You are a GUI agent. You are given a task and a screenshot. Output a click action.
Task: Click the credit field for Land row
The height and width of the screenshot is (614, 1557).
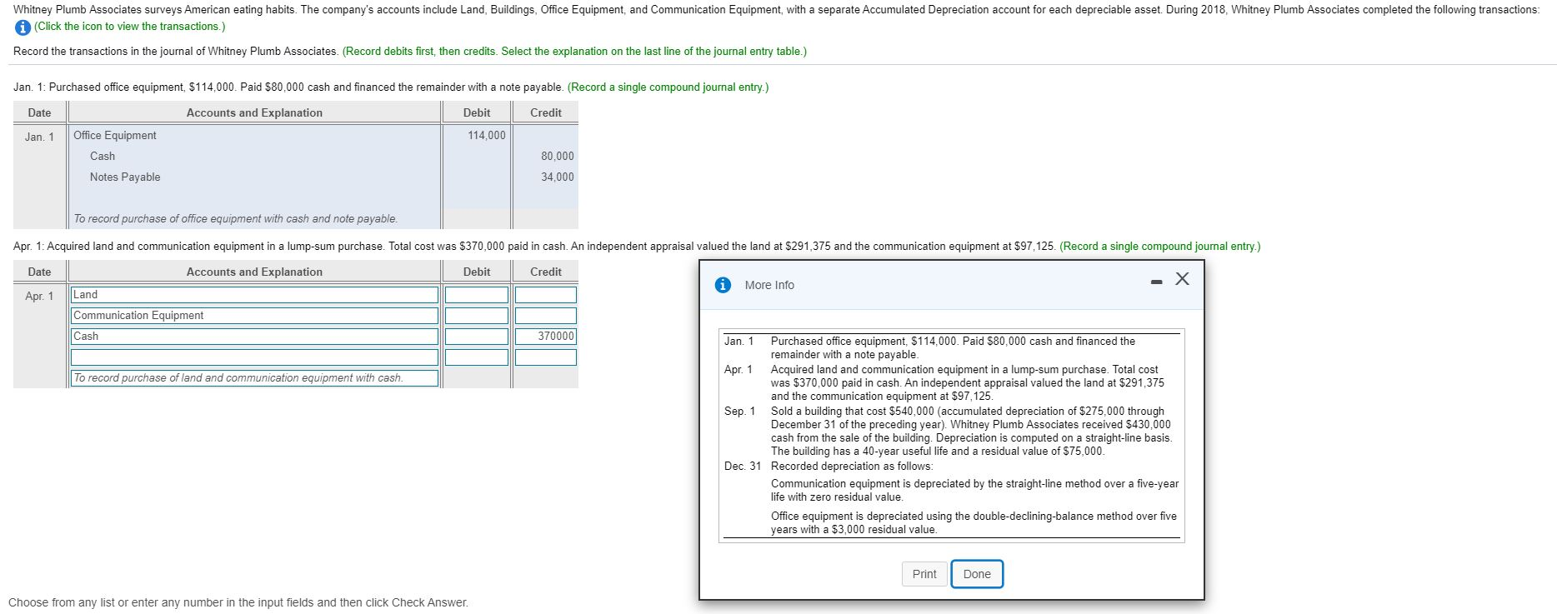546,295
